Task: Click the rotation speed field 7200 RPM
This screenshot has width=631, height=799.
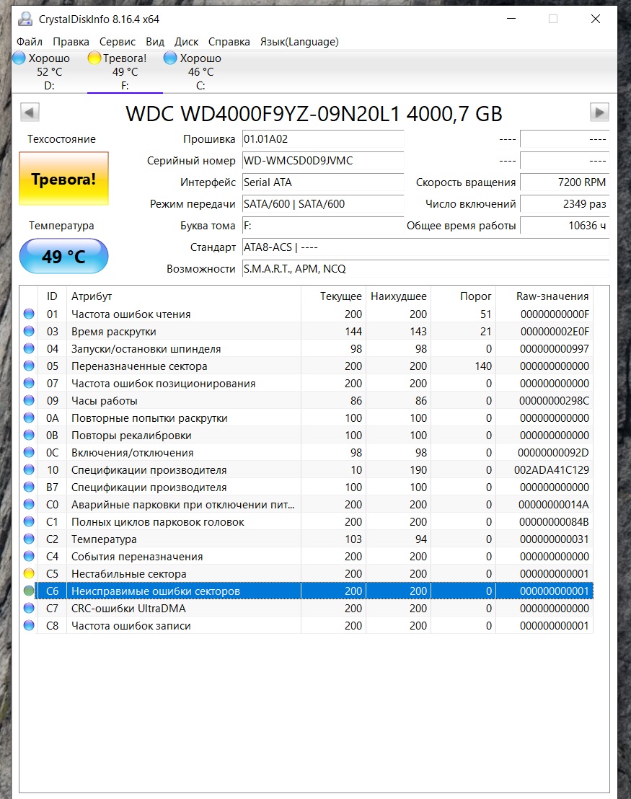Action: [x=565, y=182]
